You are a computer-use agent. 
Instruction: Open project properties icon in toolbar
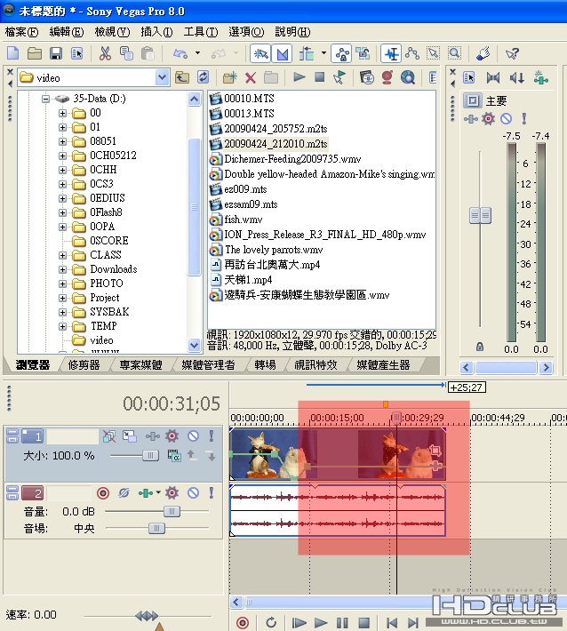pos(76,53)
